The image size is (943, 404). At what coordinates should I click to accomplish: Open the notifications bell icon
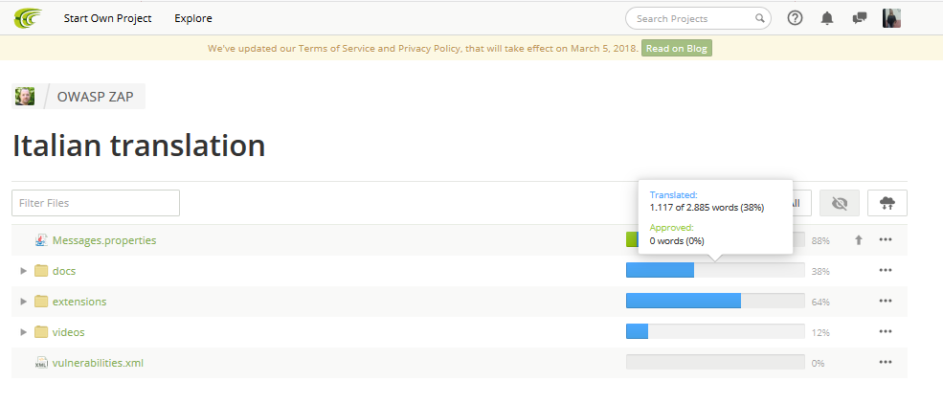[827, 18]
